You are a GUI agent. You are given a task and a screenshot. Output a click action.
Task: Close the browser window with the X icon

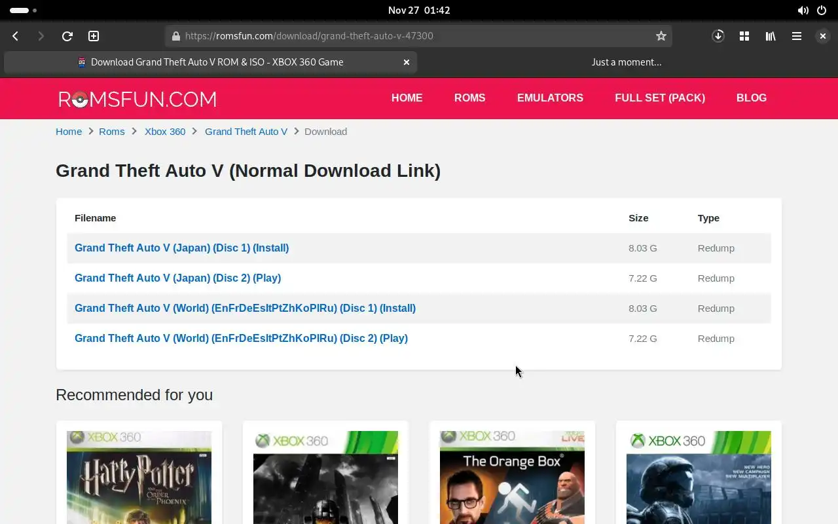(823, 36)
